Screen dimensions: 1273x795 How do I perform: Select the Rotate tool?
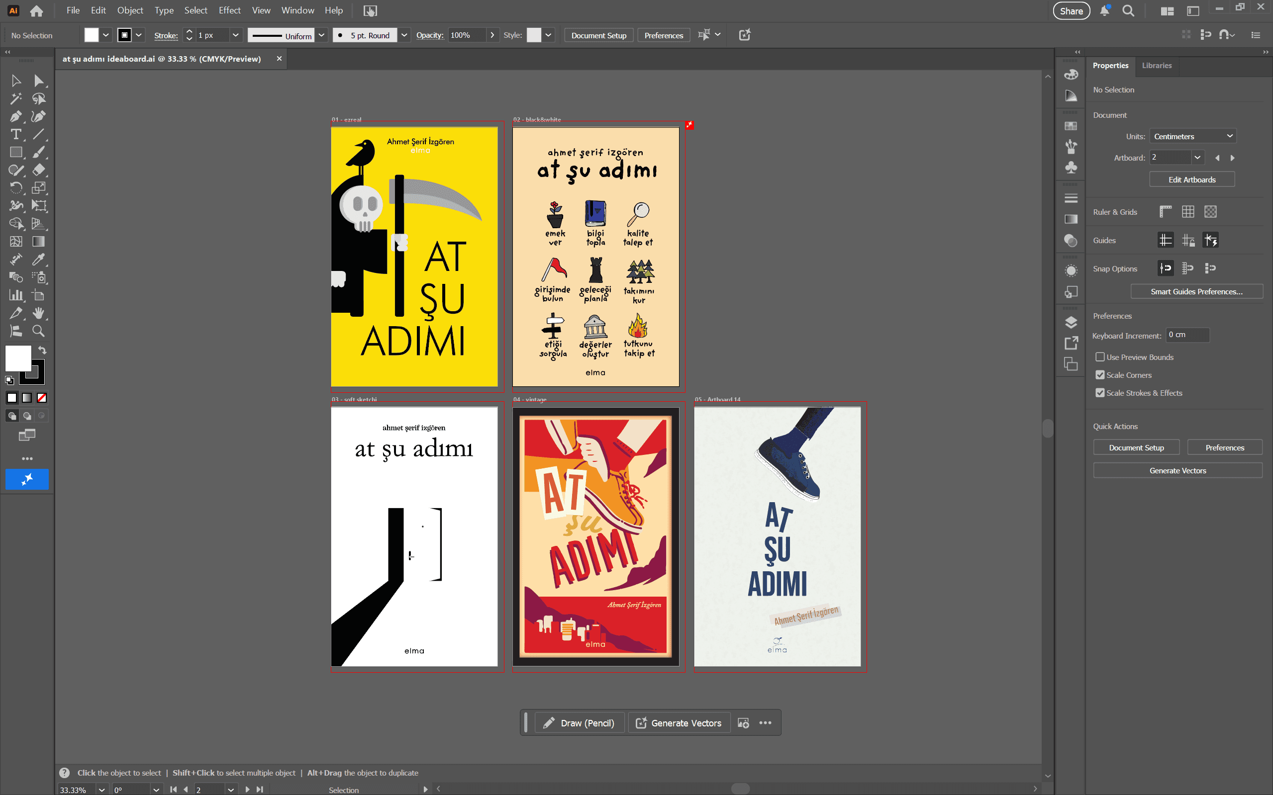point(16,188)
